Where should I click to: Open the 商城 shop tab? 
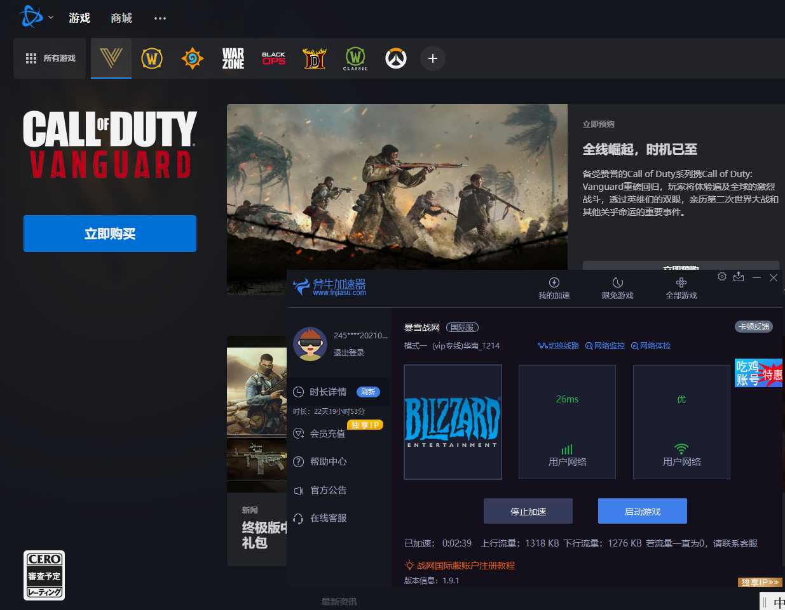(121, 18)
